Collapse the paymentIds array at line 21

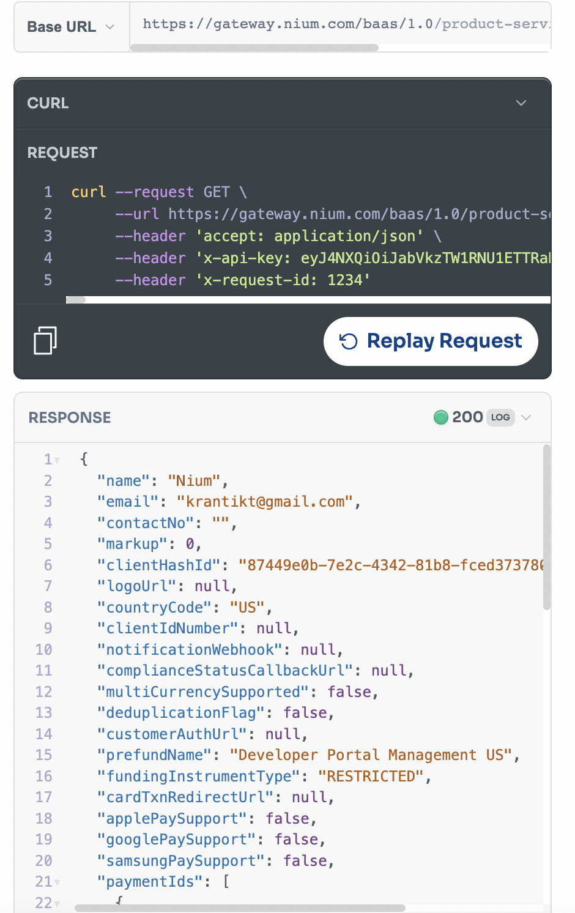[x=57, y=882]
